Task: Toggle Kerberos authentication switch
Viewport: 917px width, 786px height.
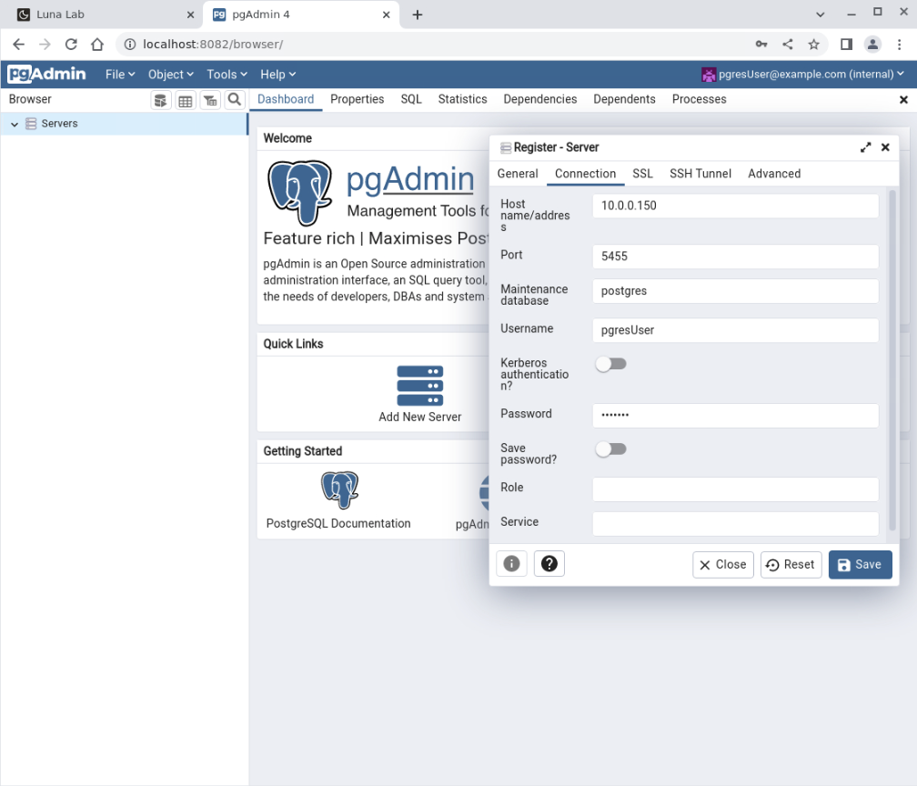Action: point(610,364)
